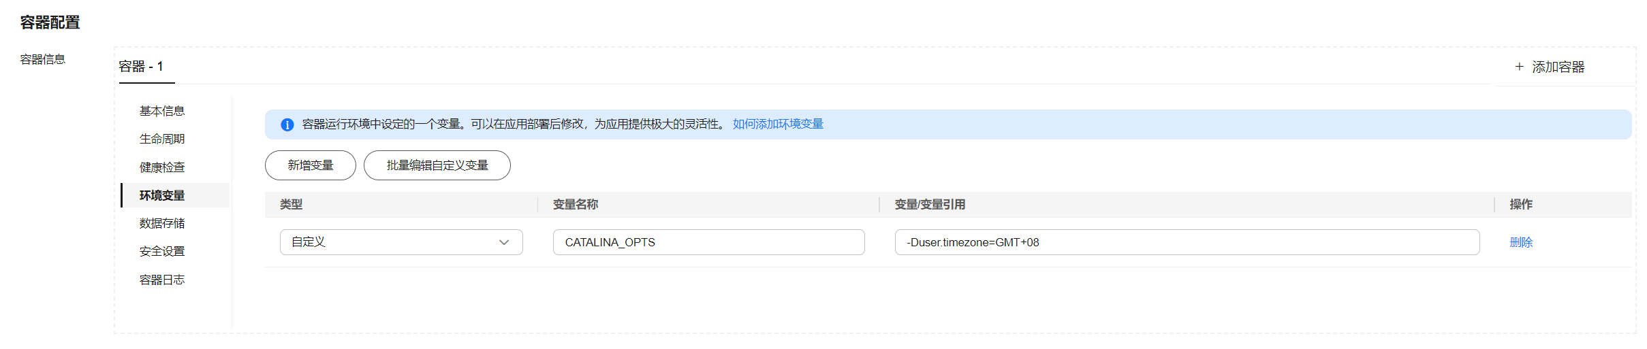Focus the CATALINA_OPTS variable name field
This screenshot has width=1647, height=349.
tap(709, 242)
